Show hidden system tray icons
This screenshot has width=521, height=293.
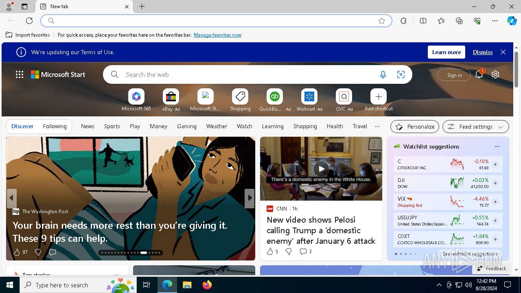pyautogui.click(x=439, y=285)
